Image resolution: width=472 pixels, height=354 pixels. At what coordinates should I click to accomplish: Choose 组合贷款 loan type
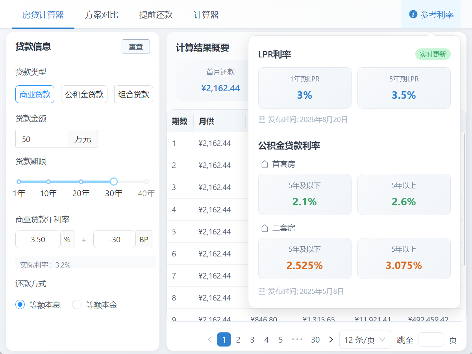pos(134,94)
